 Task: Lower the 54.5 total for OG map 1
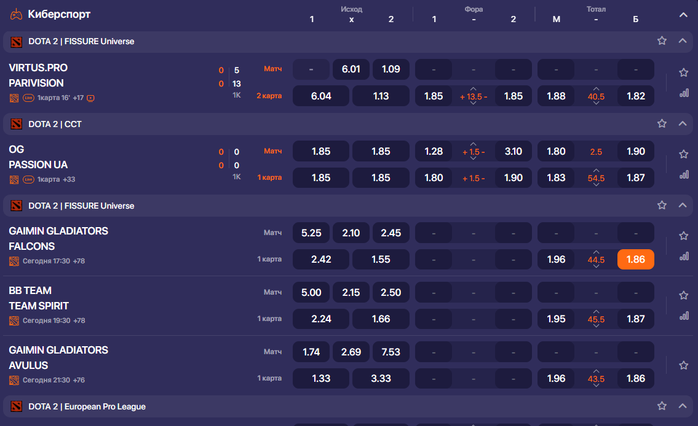(596, 185)
